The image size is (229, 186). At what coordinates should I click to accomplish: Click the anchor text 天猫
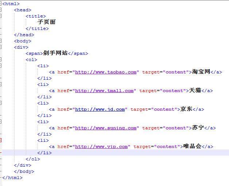pyautogui.click(x=195, y=90)
